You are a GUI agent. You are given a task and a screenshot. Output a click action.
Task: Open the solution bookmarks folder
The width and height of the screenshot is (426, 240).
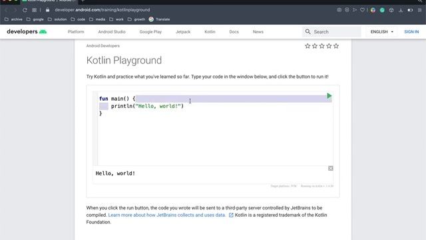tap(57, 19)
